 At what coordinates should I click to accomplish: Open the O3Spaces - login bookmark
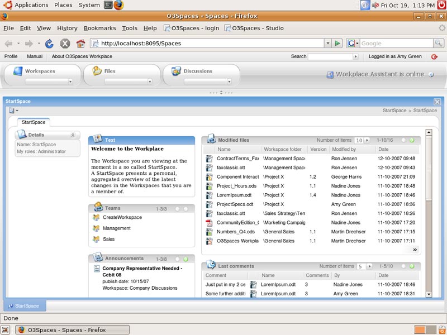click(192, 28)
